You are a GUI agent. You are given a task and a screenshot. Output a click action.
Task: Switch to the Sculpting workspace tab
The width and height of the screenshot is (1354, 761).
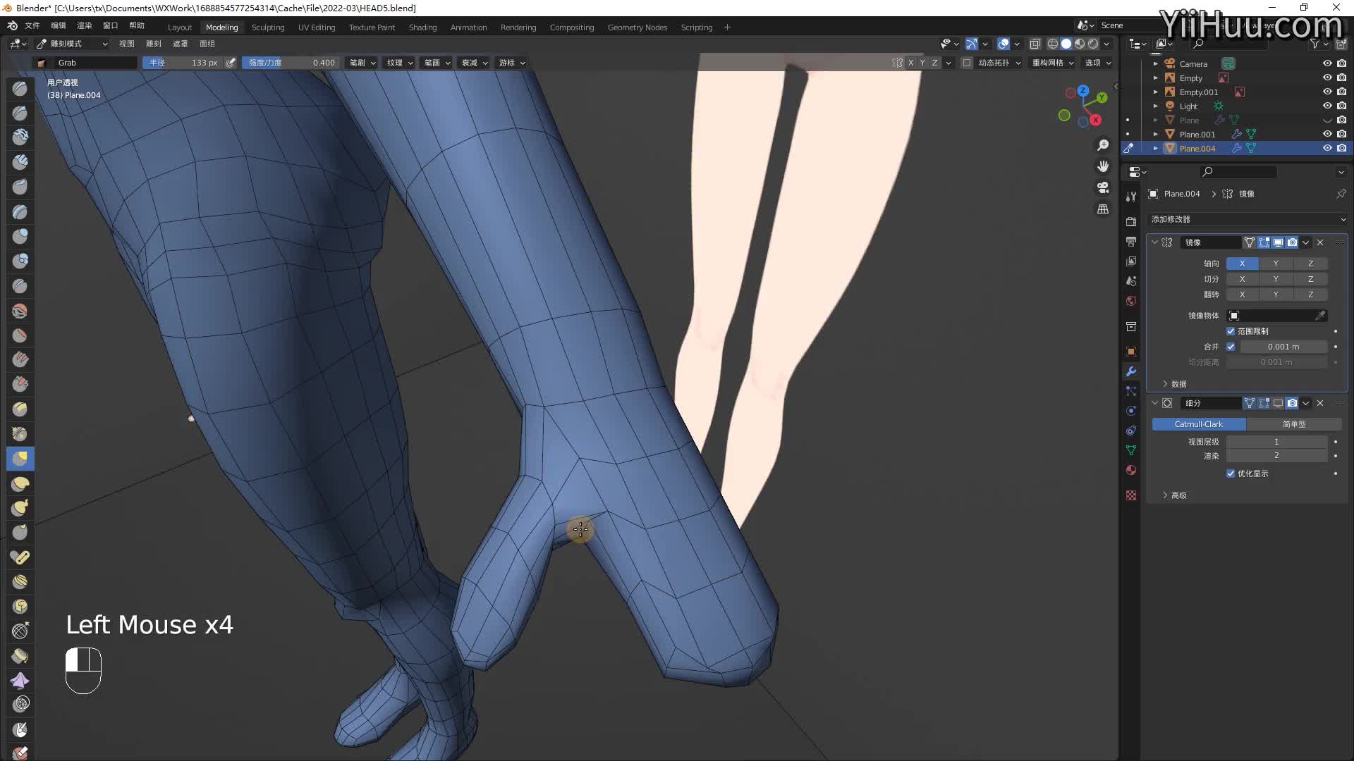click(267, 27)
